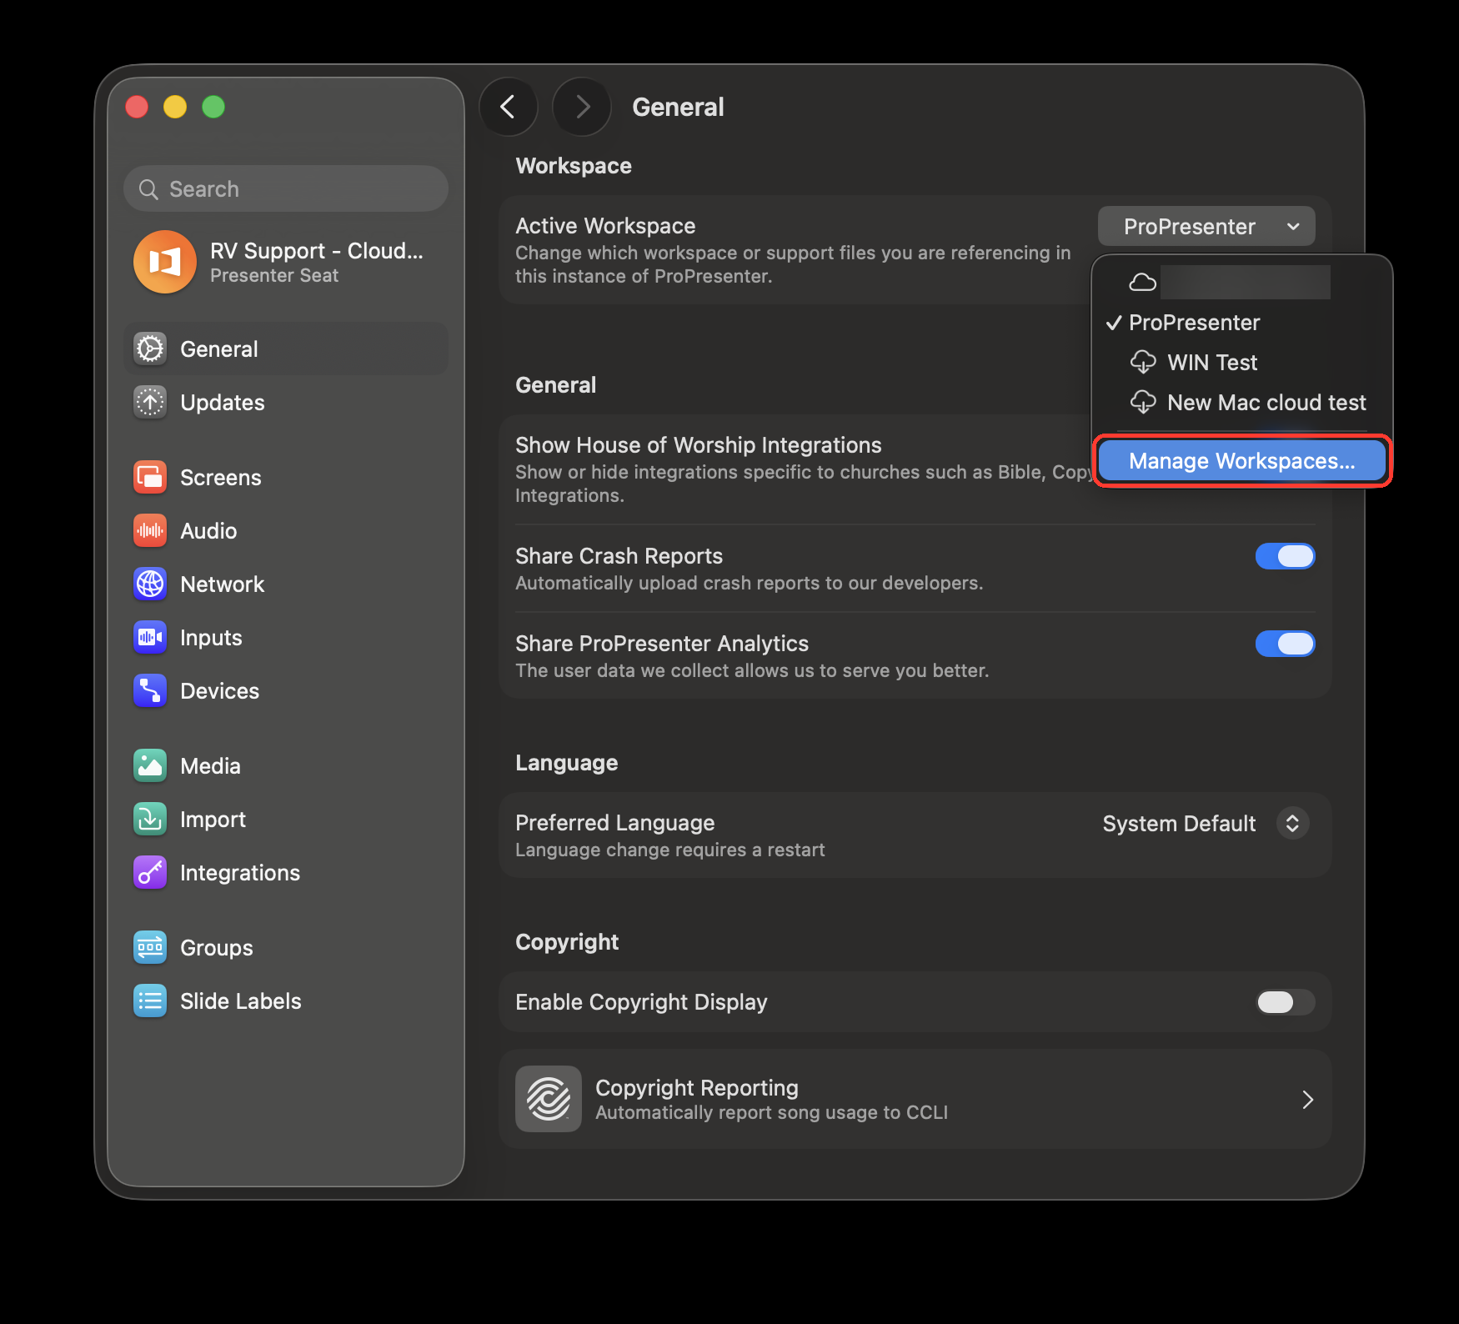This screenshot has width=1459, height=1324.
Task: Open the Active Workspace ProPresenter dropdown
Action: [1206, 226]
